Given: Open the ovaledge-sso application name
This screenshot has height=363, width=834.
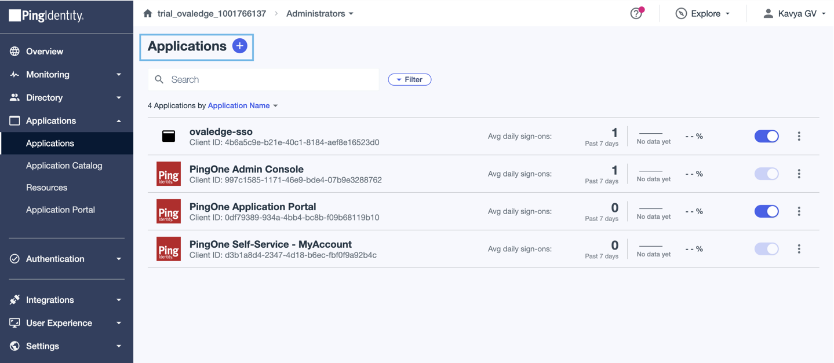Looking at the screenshot, I should pos(221,131).
